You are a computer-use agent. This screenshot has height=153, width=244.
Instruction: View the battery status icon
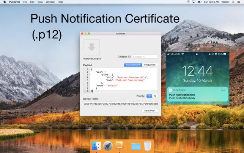click(x=200, y=2)
